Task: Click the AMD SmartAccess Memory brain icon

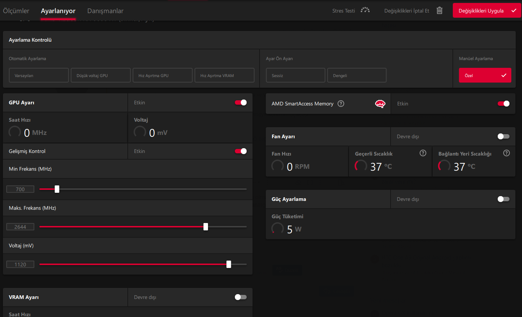Action: (380, 104)
